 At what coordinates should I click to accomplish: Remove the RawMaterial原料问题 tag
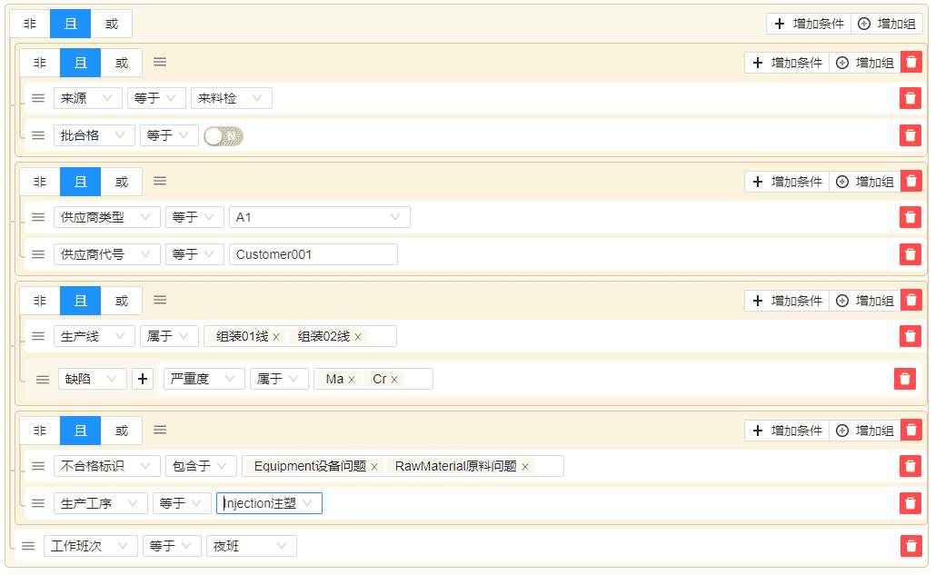coord(525,467)
